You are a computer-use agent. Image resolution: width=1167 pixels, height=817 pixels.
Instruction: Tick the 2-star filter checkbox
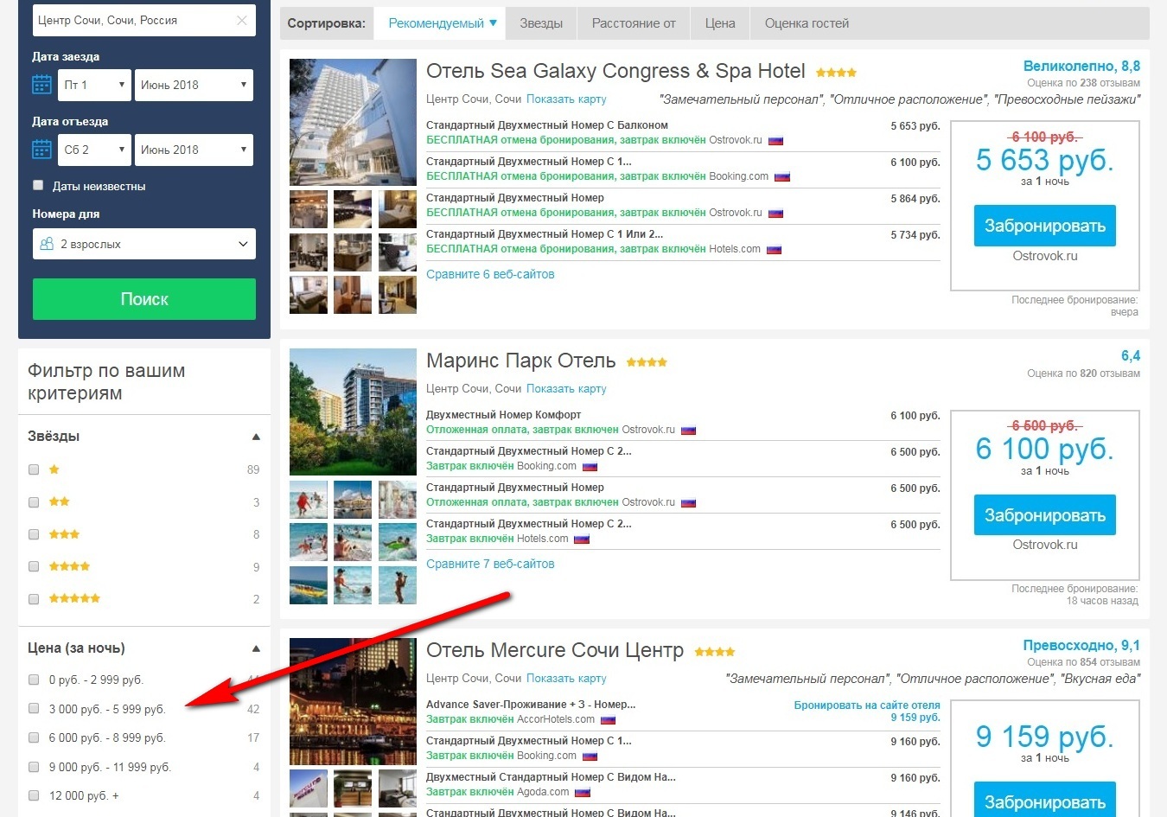[x=34, y=501]
